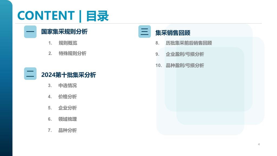The image size is (277, 156).
Task: Open the heading '2024第十批集采分析'
Action: click(x=68, y=75)
